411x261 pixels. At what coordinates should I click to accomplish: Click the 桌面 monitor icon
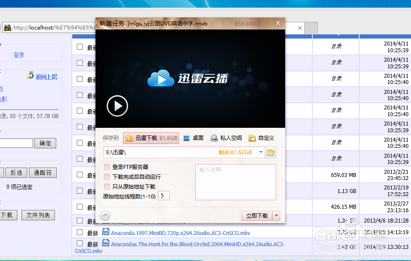click(187, 138)
